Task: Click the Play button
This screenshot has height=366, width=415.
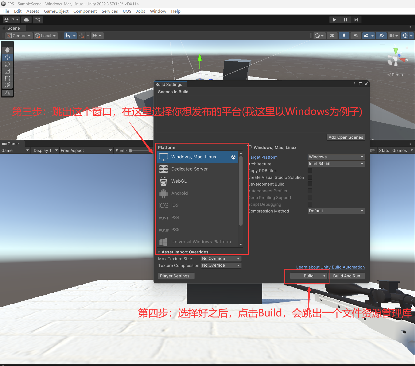Action: (335, 20)
